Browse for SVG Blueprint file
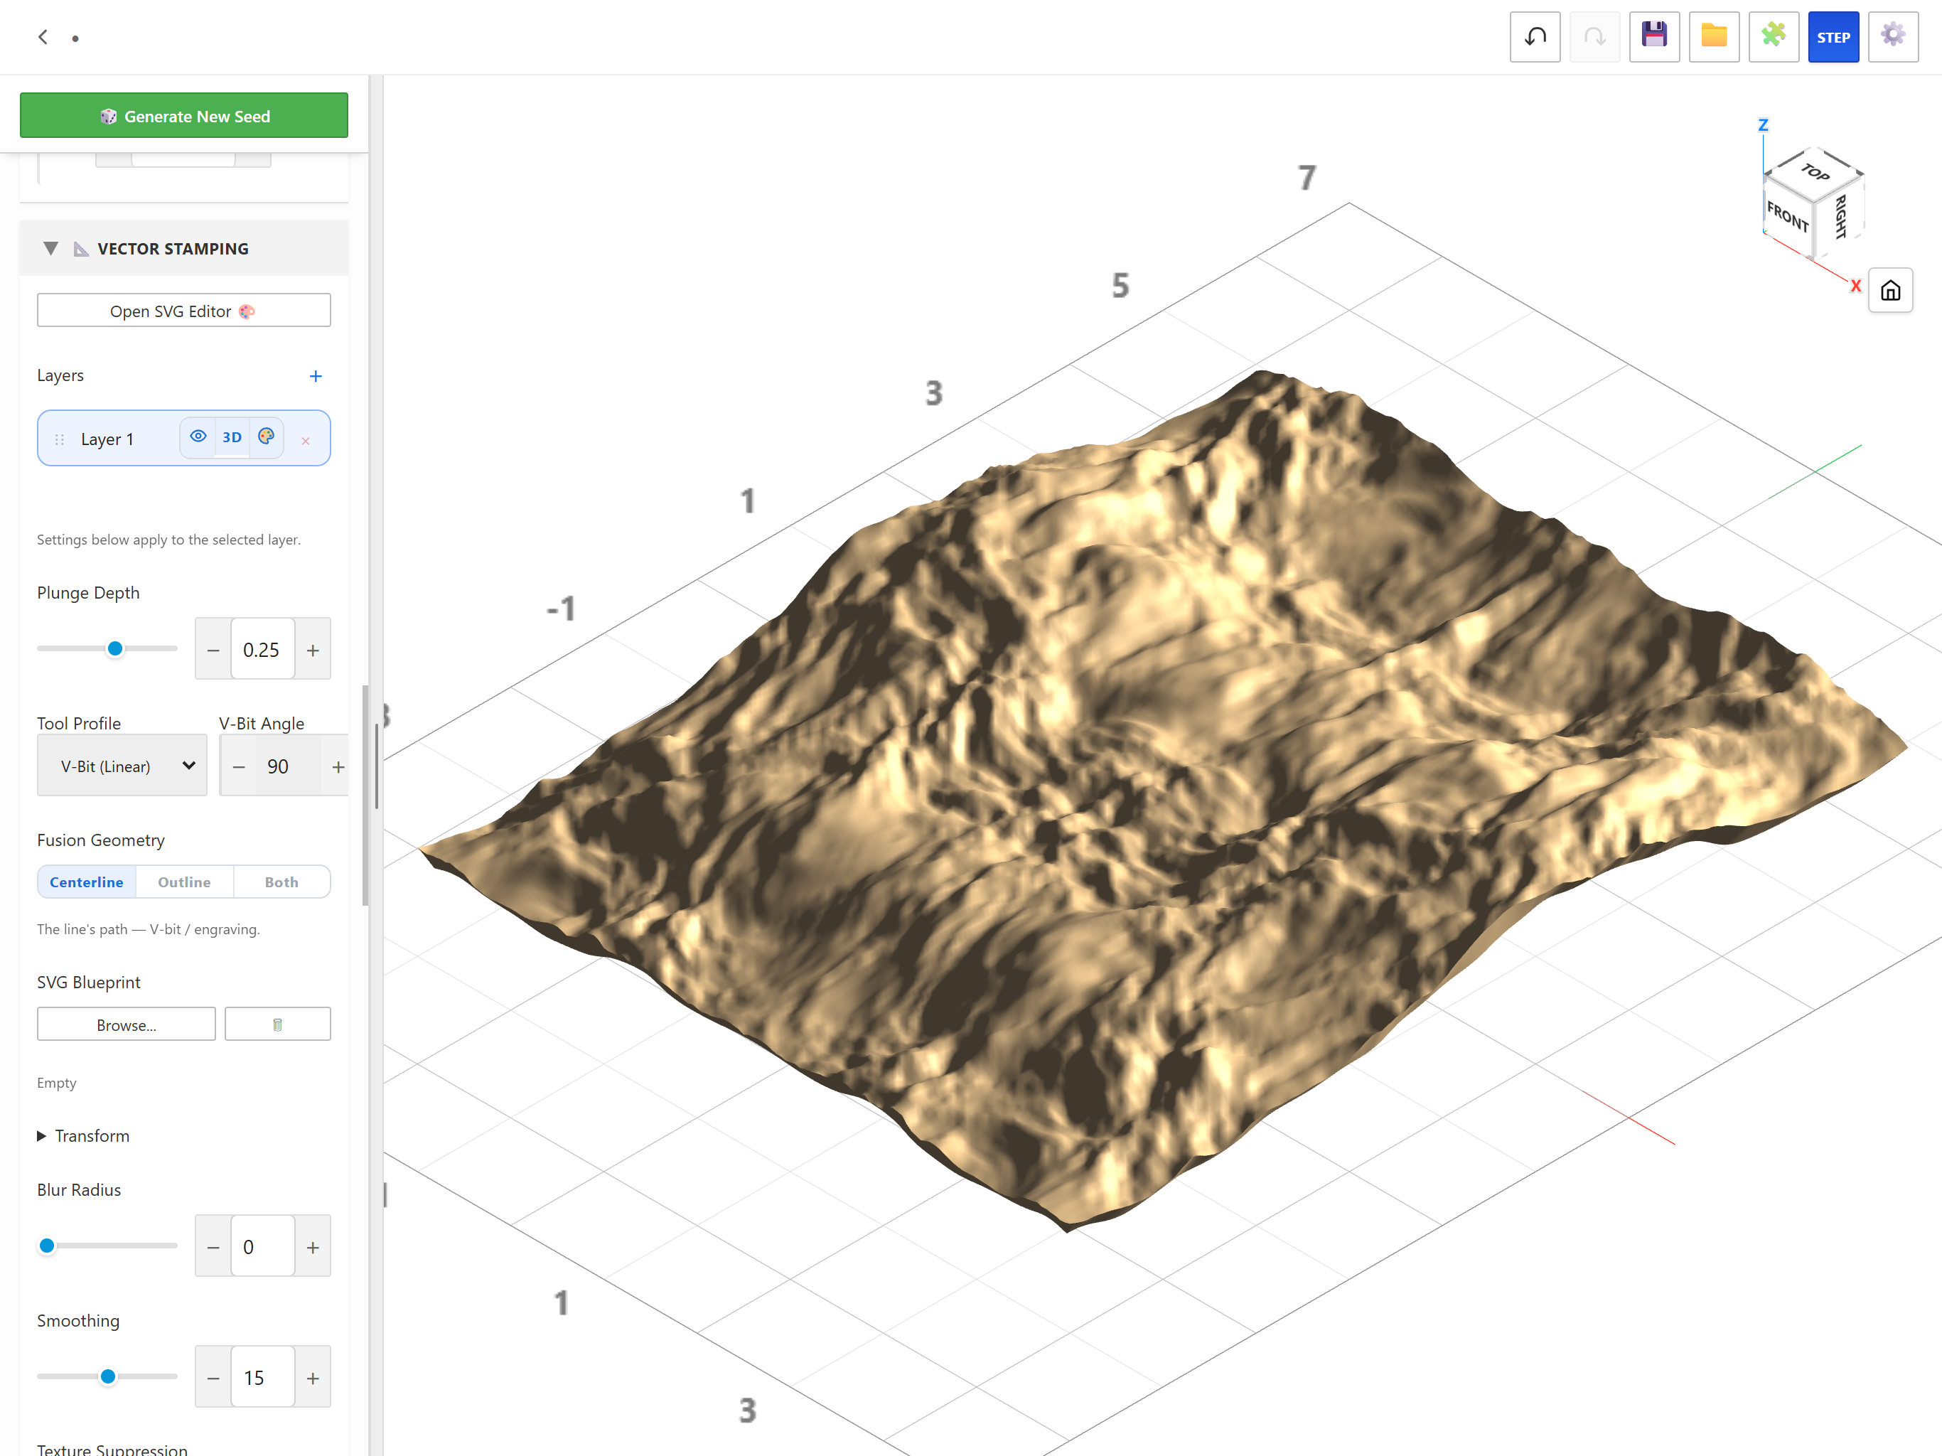 (127, 1024)
